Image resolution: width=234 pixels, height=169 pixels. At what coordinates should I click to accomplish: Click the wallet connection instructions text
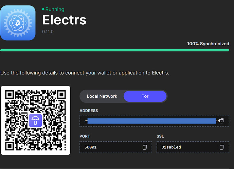click(85, 73)
